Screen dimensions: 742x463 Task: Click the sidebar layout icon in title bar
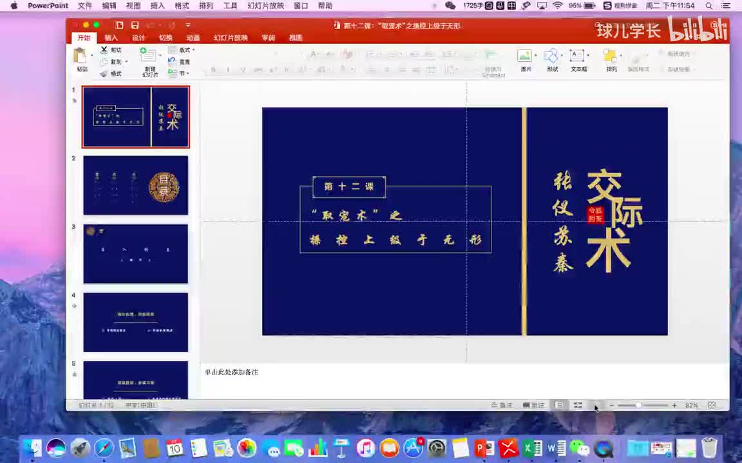(x=119, y=25)
